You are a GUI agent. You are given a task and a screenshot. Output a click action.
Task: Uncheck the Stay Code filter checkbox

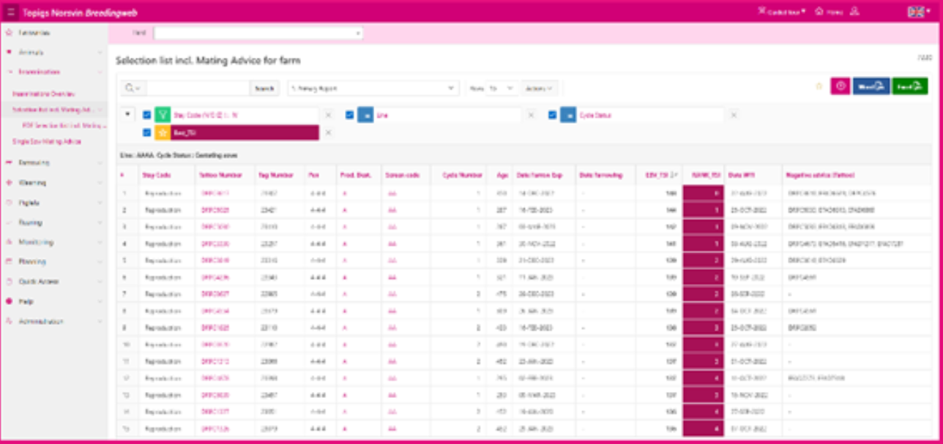pyautogui.click(x=147, y=115)
